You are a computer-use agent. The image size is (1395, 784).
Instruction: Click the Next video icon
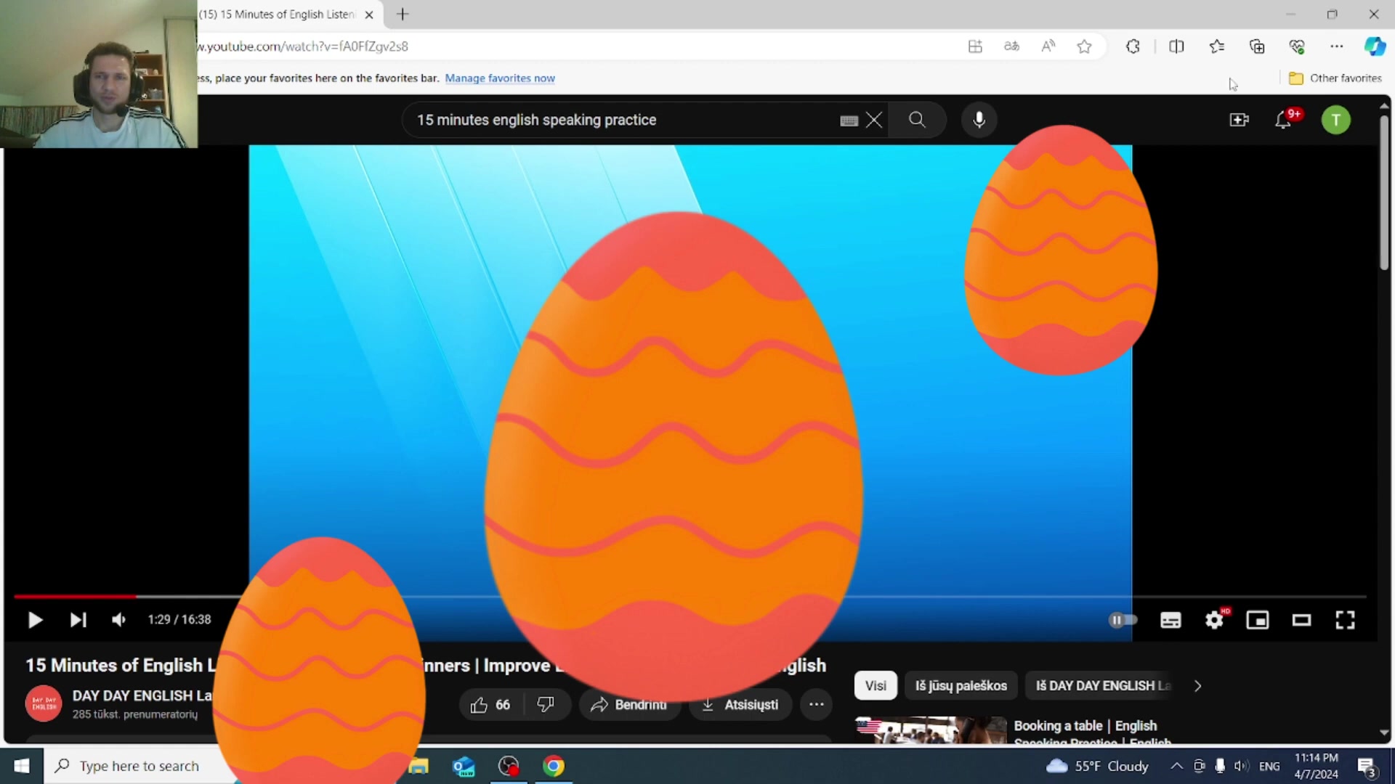point(78,619)
